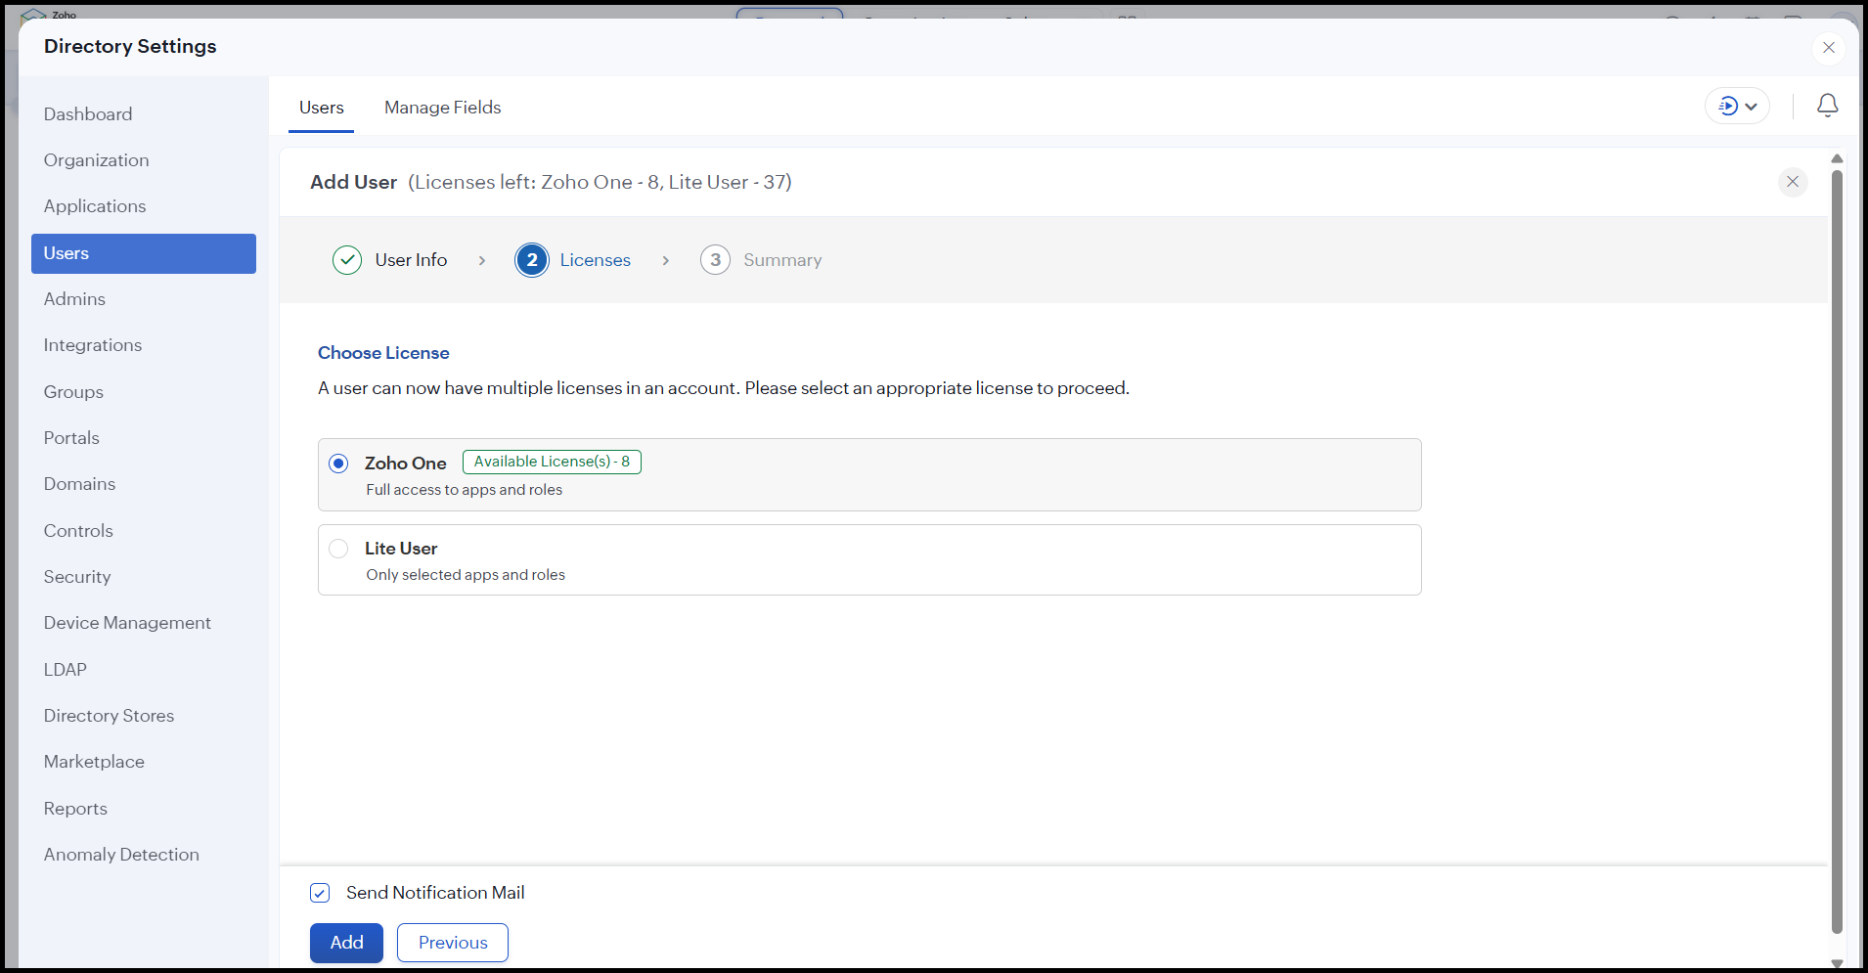This screenshot has width=1868, height=973.
Task: Click the Available License(s) - 8 badge
Action: pos(552,462)
